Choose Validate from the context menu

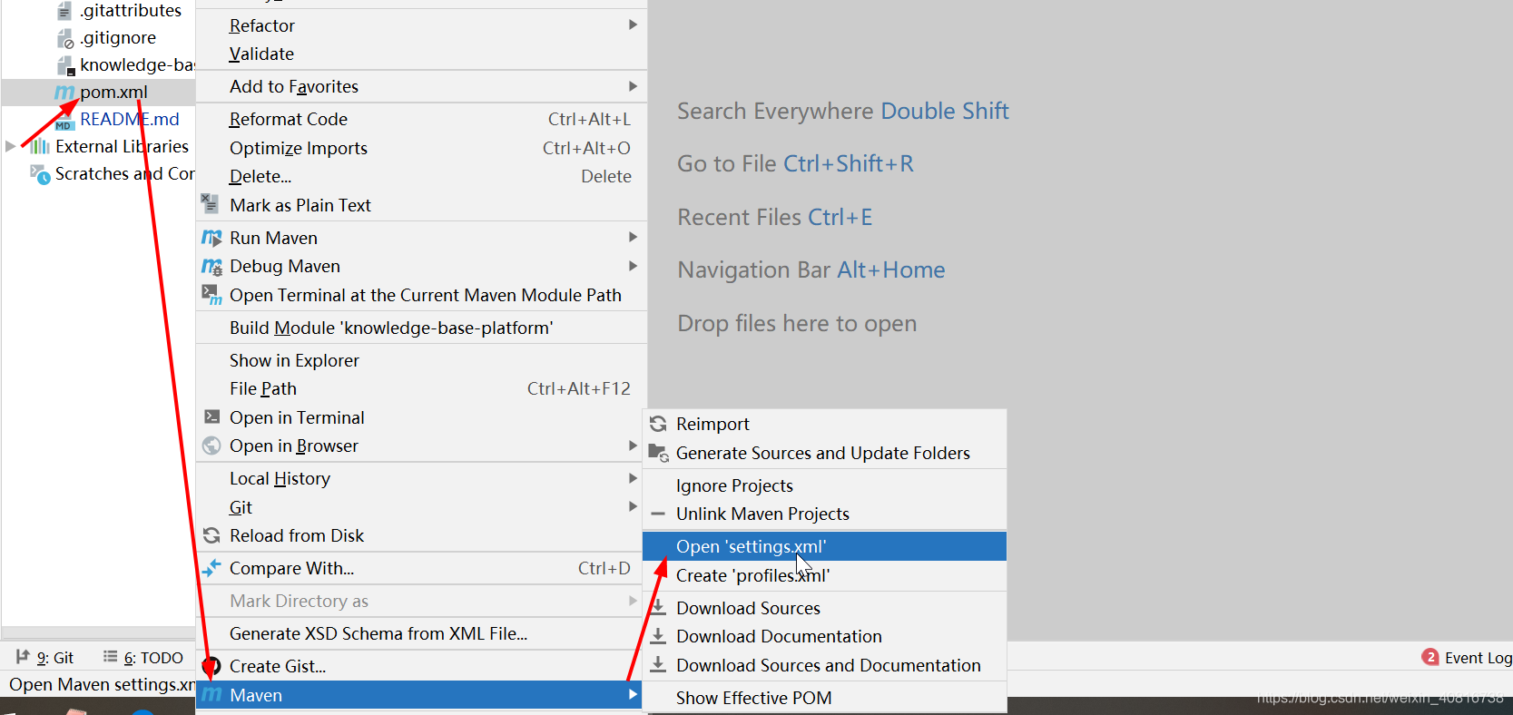pos(421,54)
